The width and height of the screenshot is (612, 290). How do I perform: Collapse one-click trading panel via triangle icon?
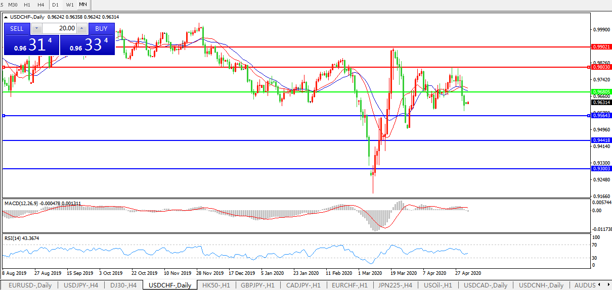tap(6, 17)
